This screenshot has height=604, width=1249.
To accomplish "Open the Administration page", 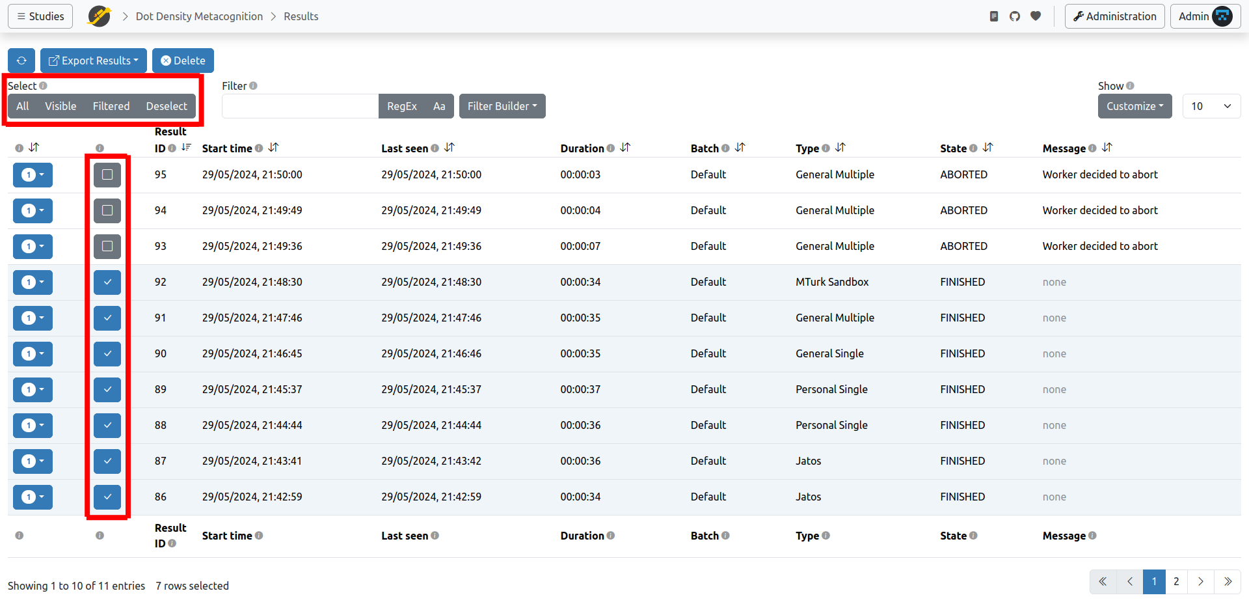I will point(1114,16).
